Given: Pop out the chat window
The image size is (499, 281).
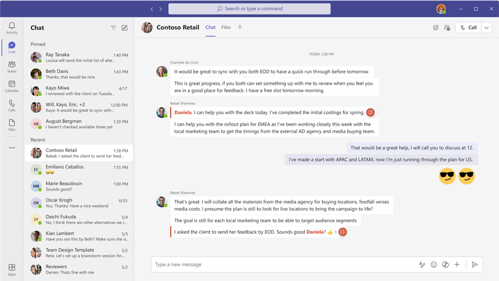Looking at the screenshot, I should [436, 28].
